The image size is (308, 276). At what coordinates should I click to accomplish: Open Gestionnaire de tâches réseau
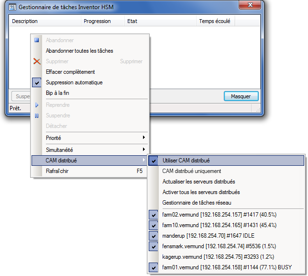pyautogui.click(x=226, y=203)
